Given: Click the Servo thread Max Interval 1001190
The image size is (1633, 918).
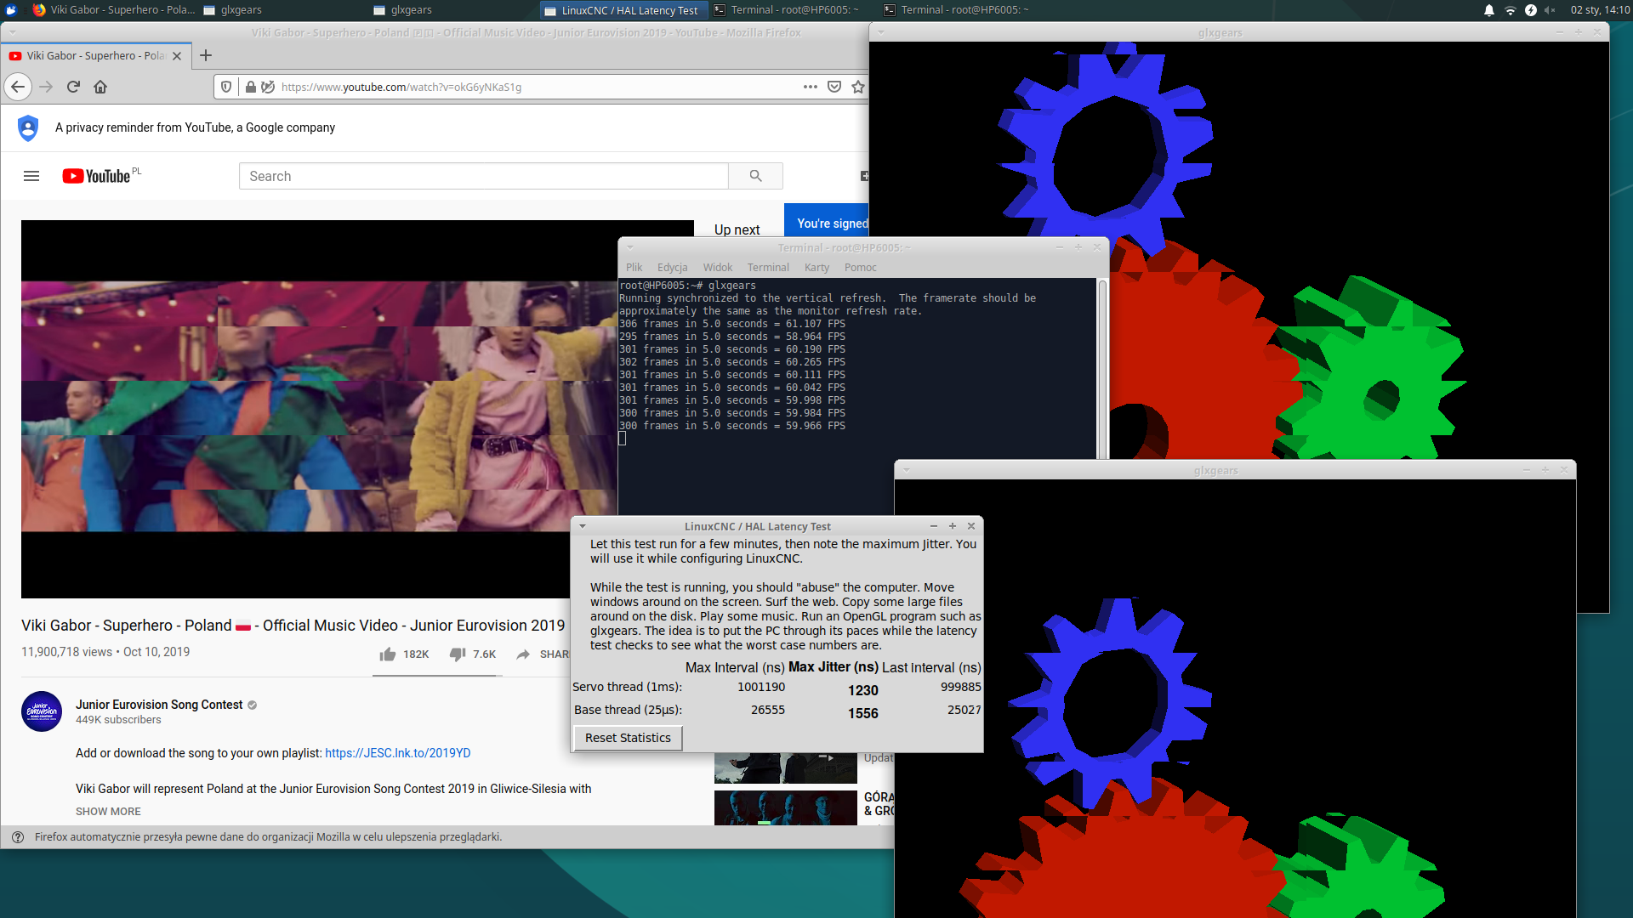Looking at the screenshot, I should [x=761, y=687].
